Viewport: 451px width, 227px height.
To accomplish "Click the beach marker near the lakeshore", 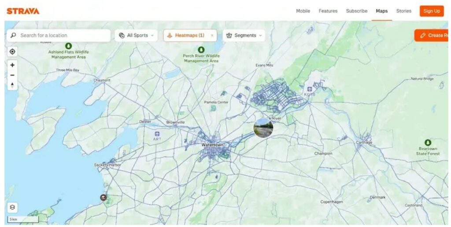I will 103,198.
